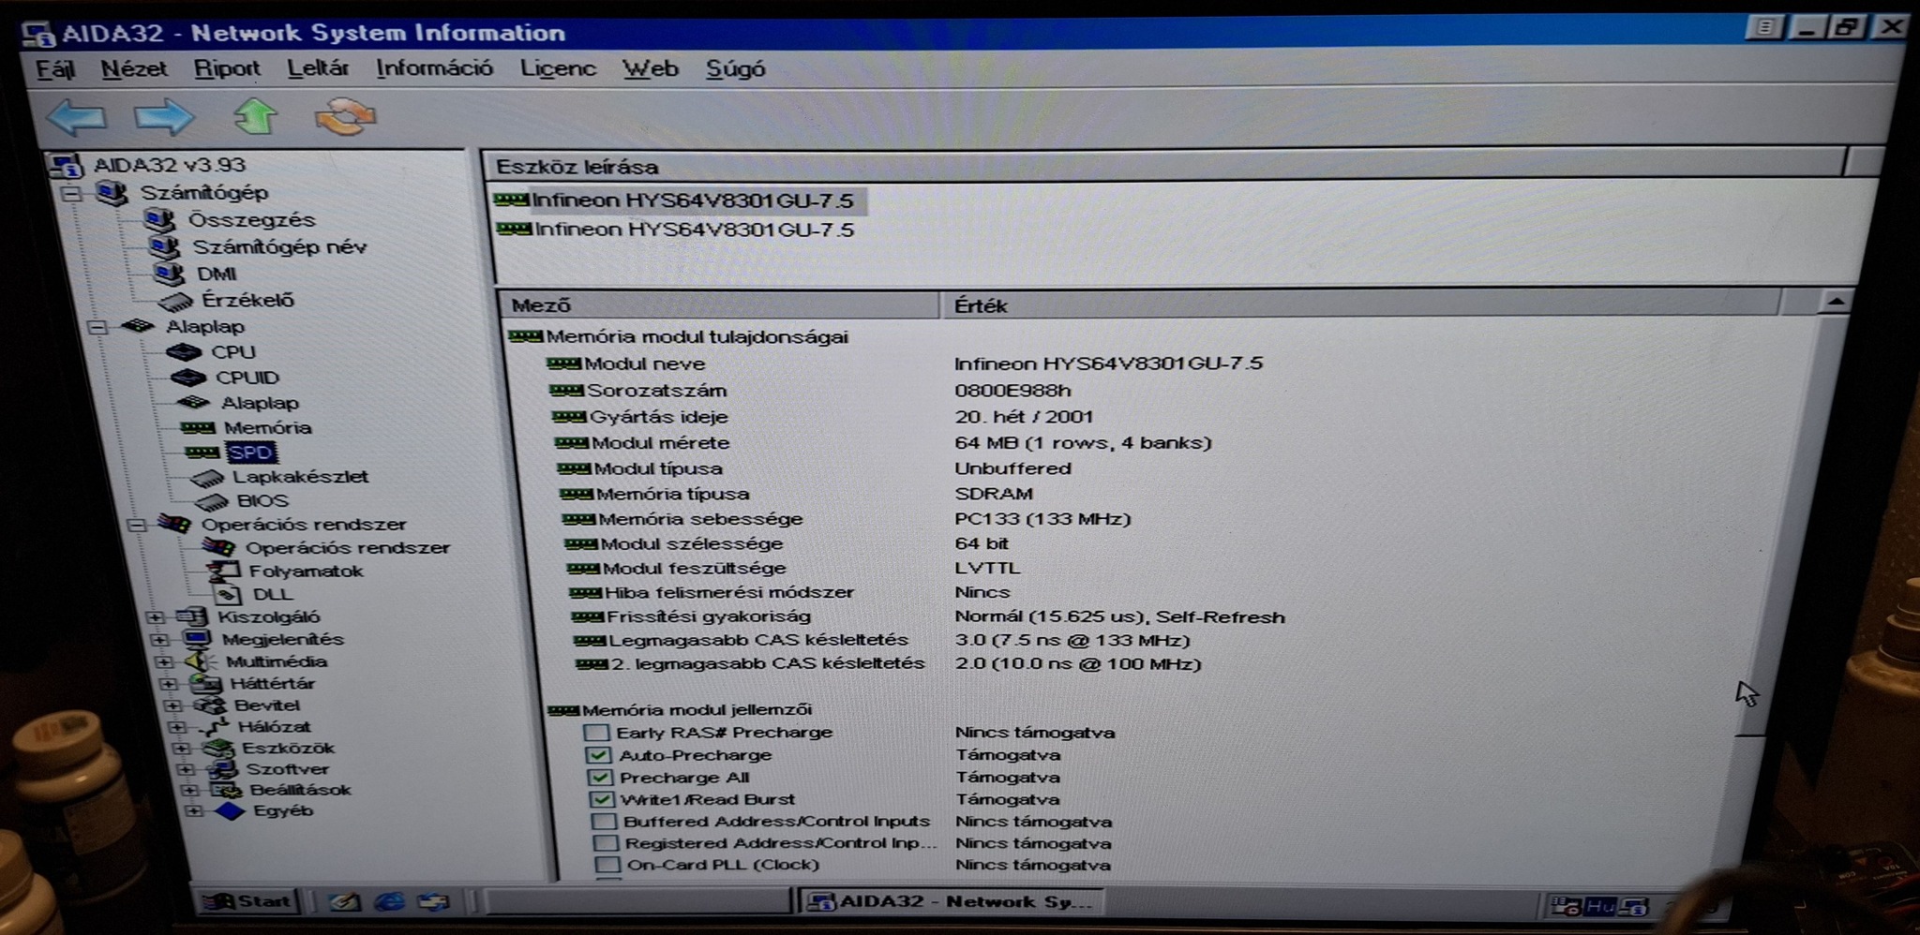Click the Mező column header
This screenshot has height=935, width=1920.
(720, 305)
